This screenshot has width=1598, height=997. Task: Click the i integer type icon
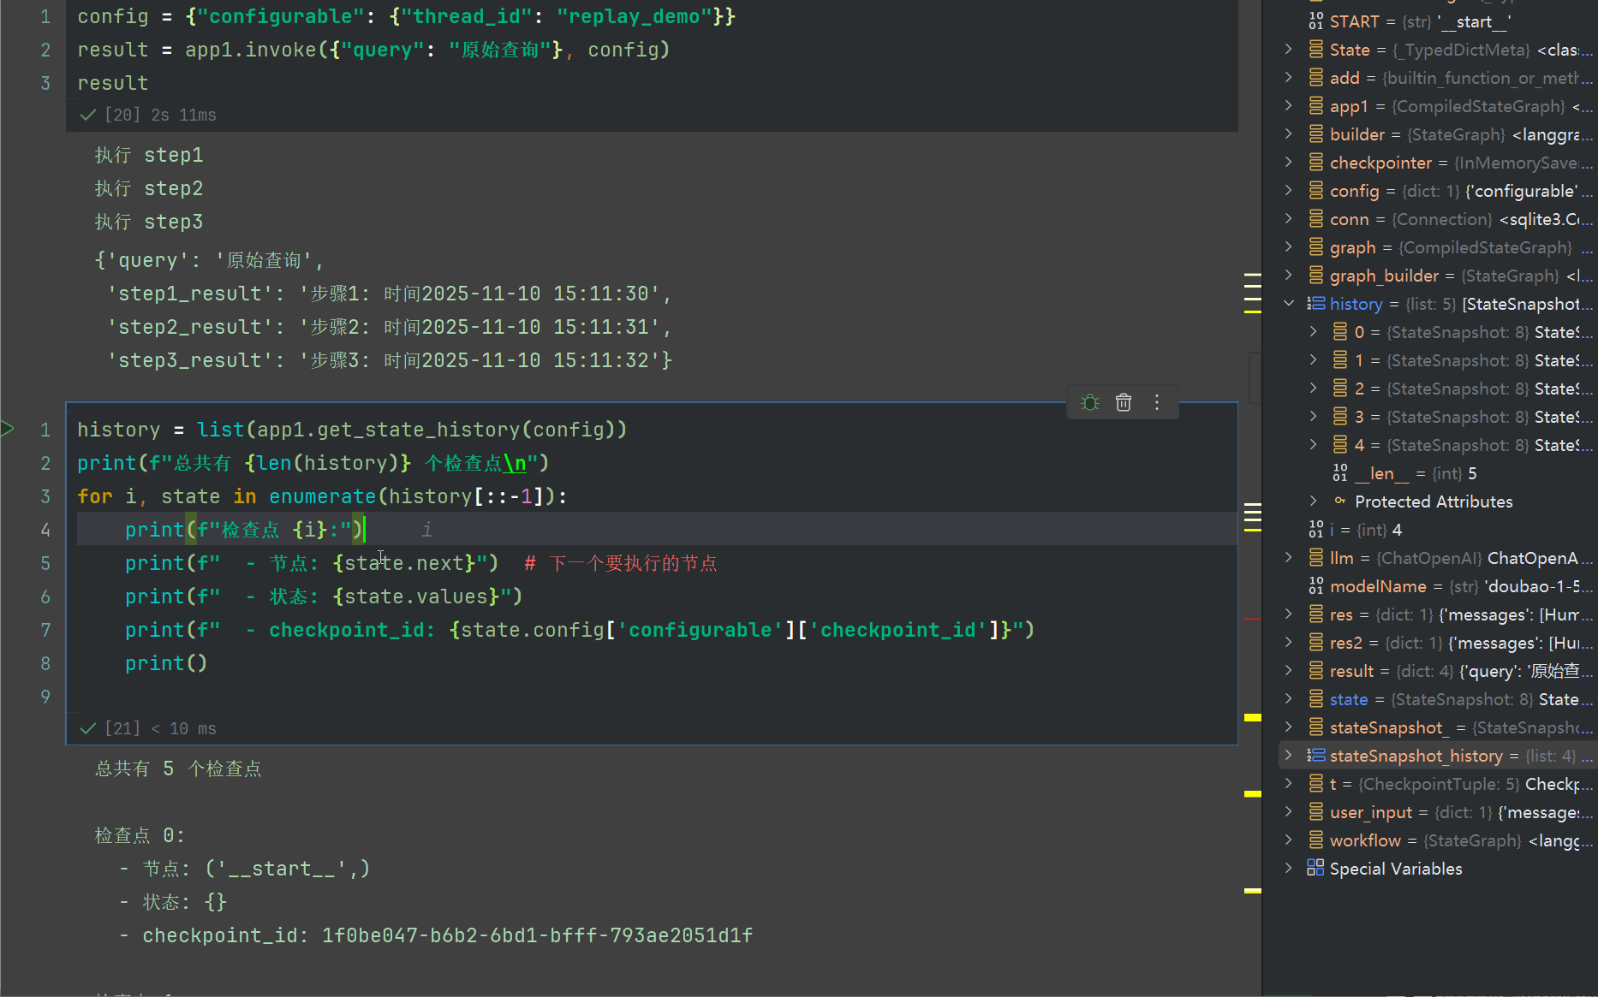pyautogui.click(x=1316, y=530)
